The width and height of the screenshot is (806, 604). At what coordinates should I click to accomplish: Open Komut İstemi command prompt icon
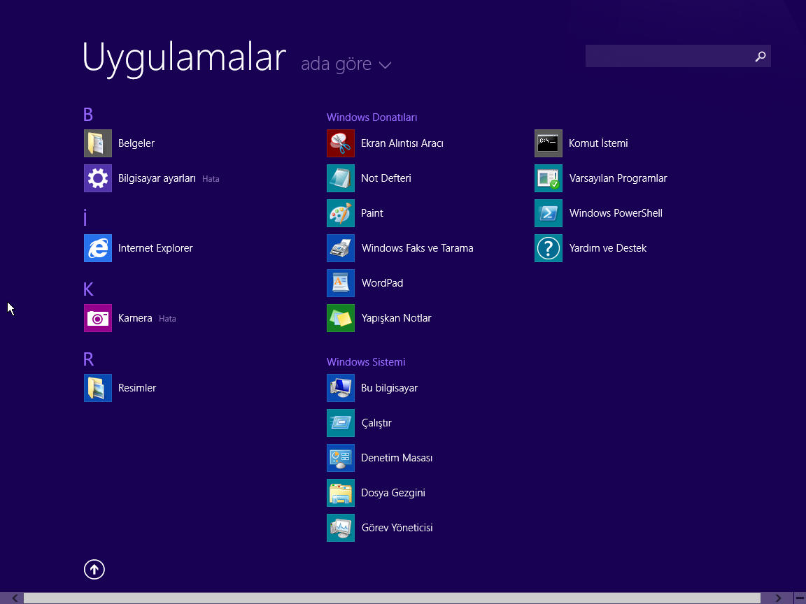(x=549, y=143)
